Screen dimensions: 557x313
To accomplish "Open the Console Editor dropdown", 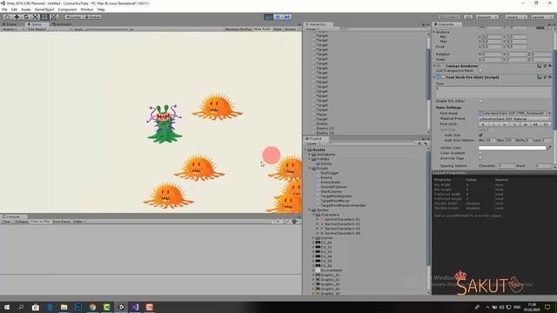I will [79, 222].
